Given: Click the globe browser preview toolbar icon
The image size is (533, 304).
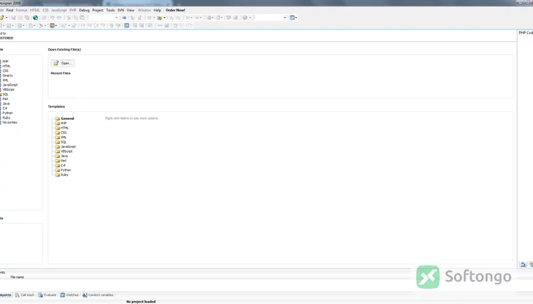Looking at the screenshot, I should [x=35, y=18].
